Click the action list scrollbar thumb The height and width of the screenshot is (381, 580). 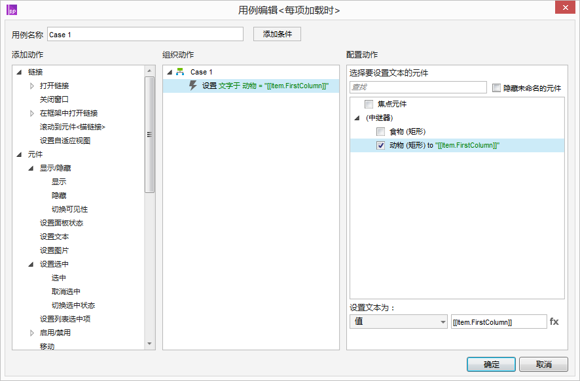pos(149,135)
